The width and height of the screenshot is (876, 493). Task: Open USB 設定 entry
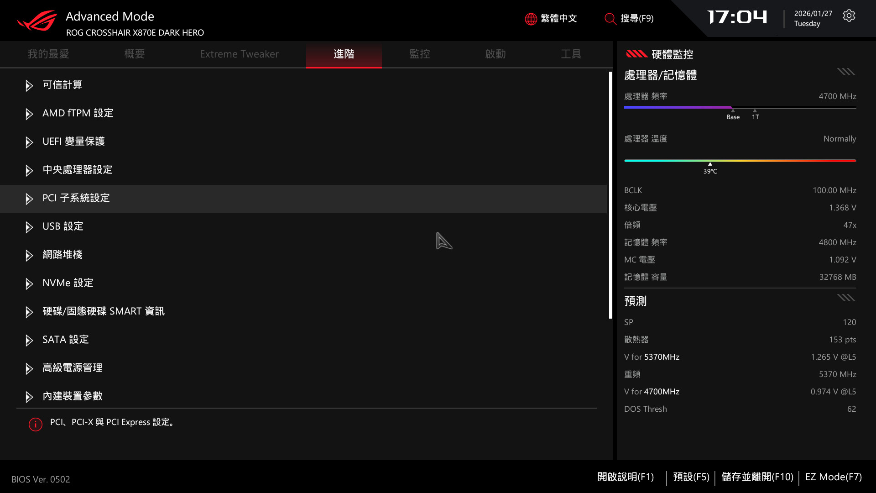(63, 226)
